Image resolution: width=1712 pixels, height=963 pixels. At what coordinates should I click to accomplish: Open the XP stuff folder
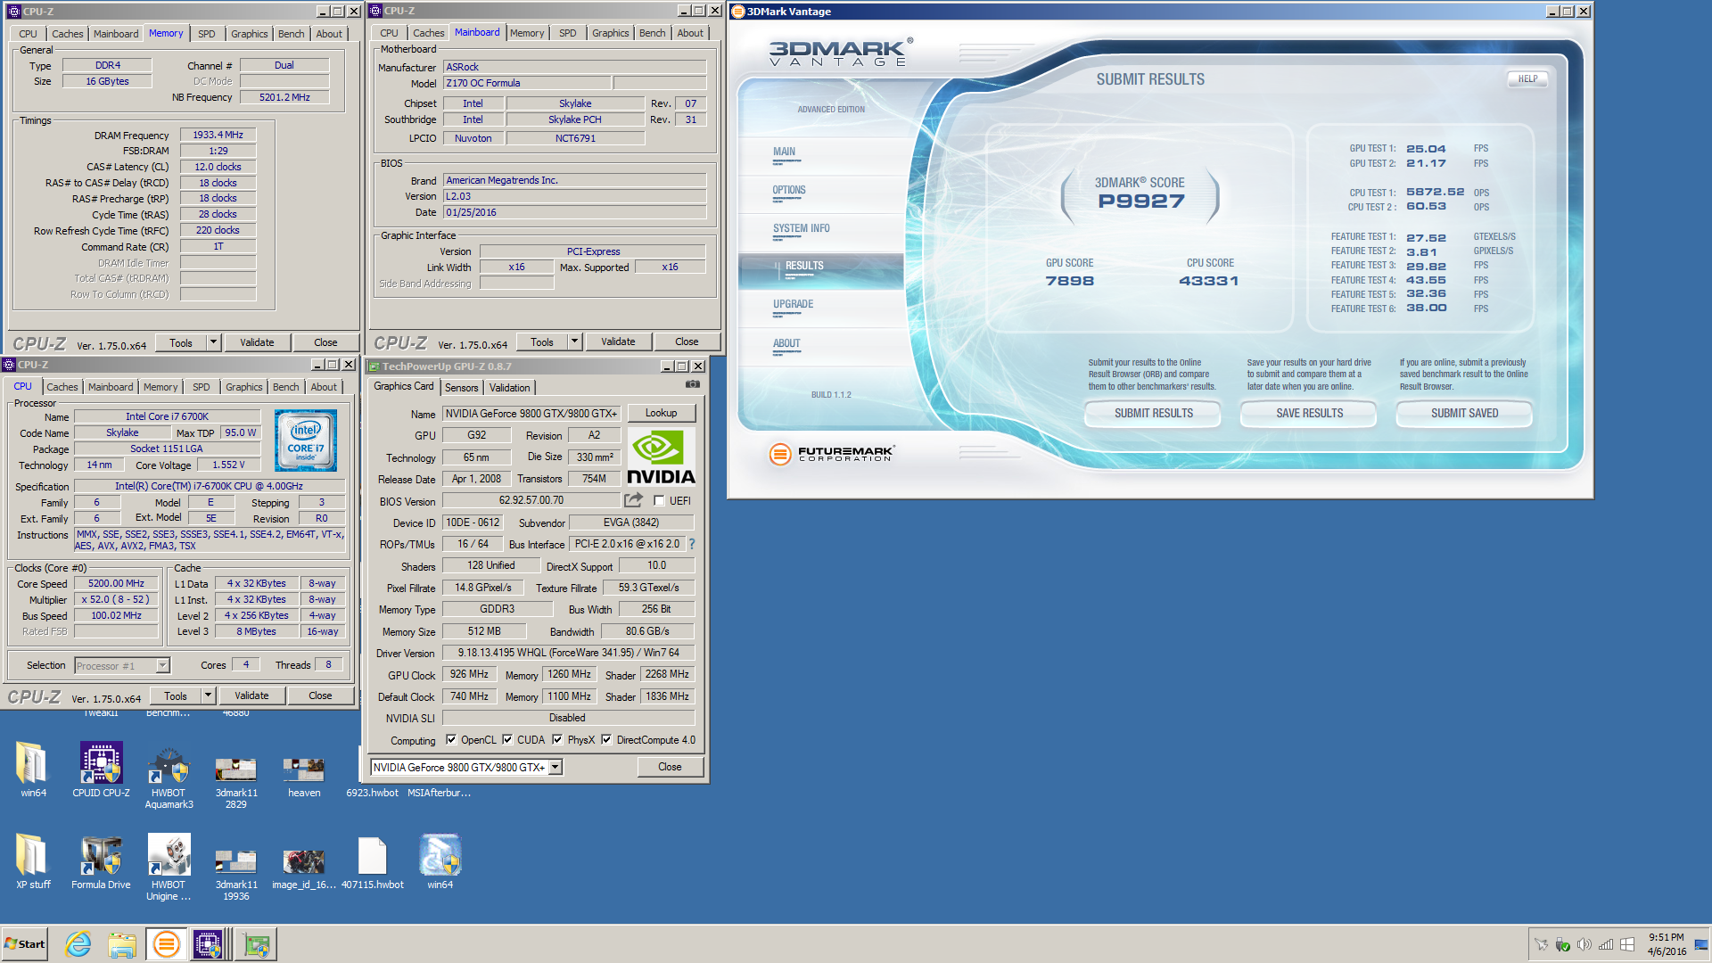point(33,861)
